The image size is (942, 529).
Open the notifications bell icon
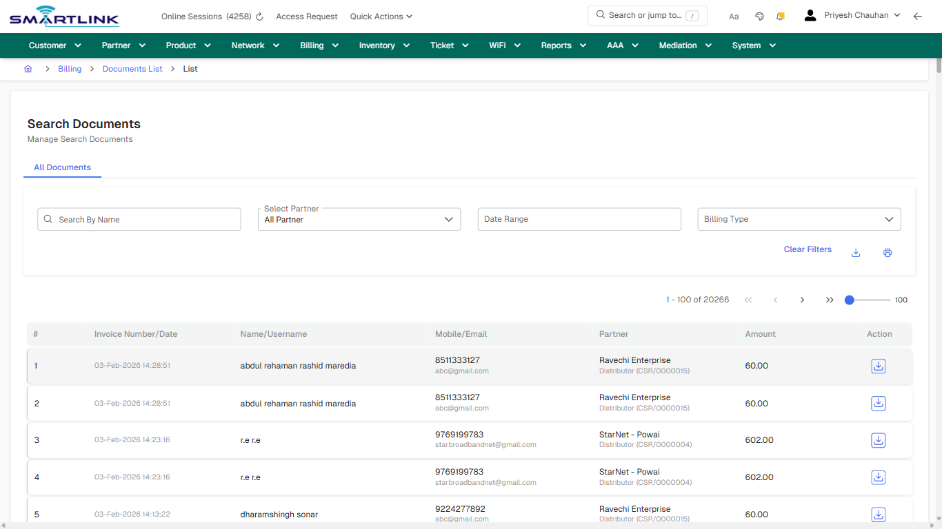tap(780, 16)
